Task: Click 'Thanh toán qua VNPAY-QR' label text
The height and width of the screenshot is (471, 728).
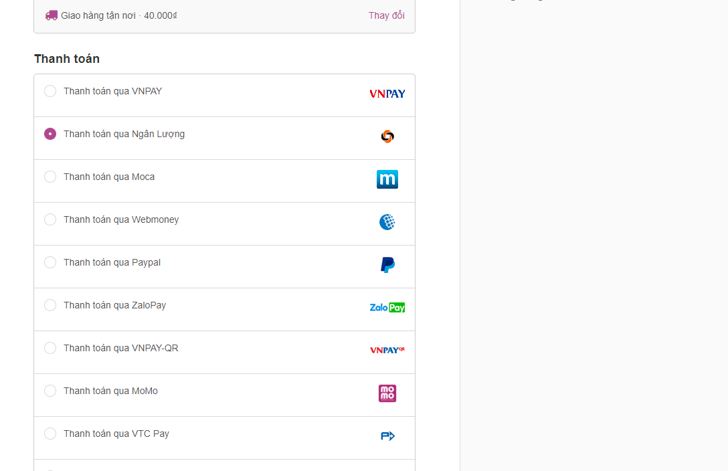Action: [120, 348]
